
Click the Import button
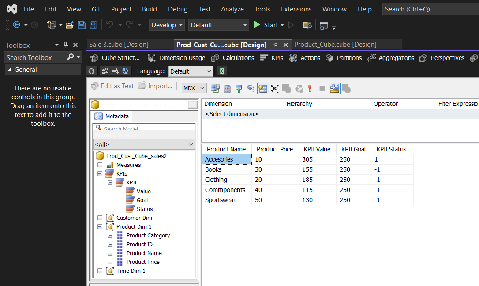click(x=155, y=86)
